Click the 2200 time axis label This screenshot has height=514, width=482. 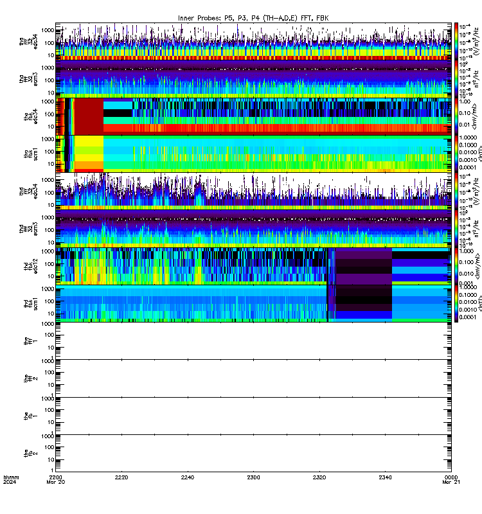pos(55,477)
